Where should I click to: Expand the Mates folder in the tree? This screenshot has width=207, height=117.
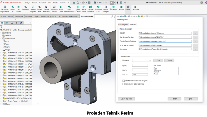pos(1,104)
